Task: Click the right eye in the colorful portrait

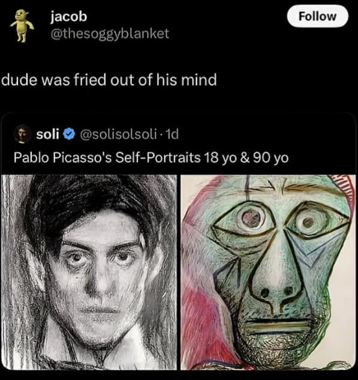Action: 308,222
